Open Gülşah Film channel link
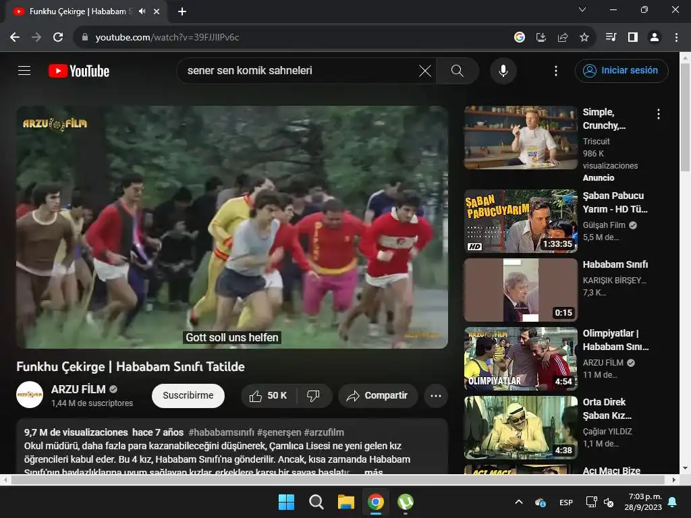This screenshot has height=518, width=691. pyautogui.click(x=604, y=225)
